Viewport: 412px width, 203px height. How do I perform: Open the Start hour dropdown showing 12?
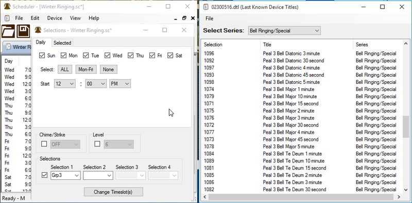(65, 84)
